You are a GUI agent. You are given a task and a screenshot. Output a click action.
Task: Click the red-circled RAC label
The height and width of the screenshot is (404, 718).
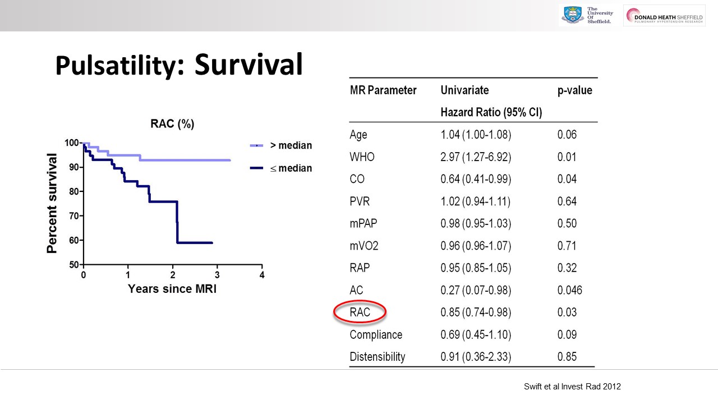point(360,313)
